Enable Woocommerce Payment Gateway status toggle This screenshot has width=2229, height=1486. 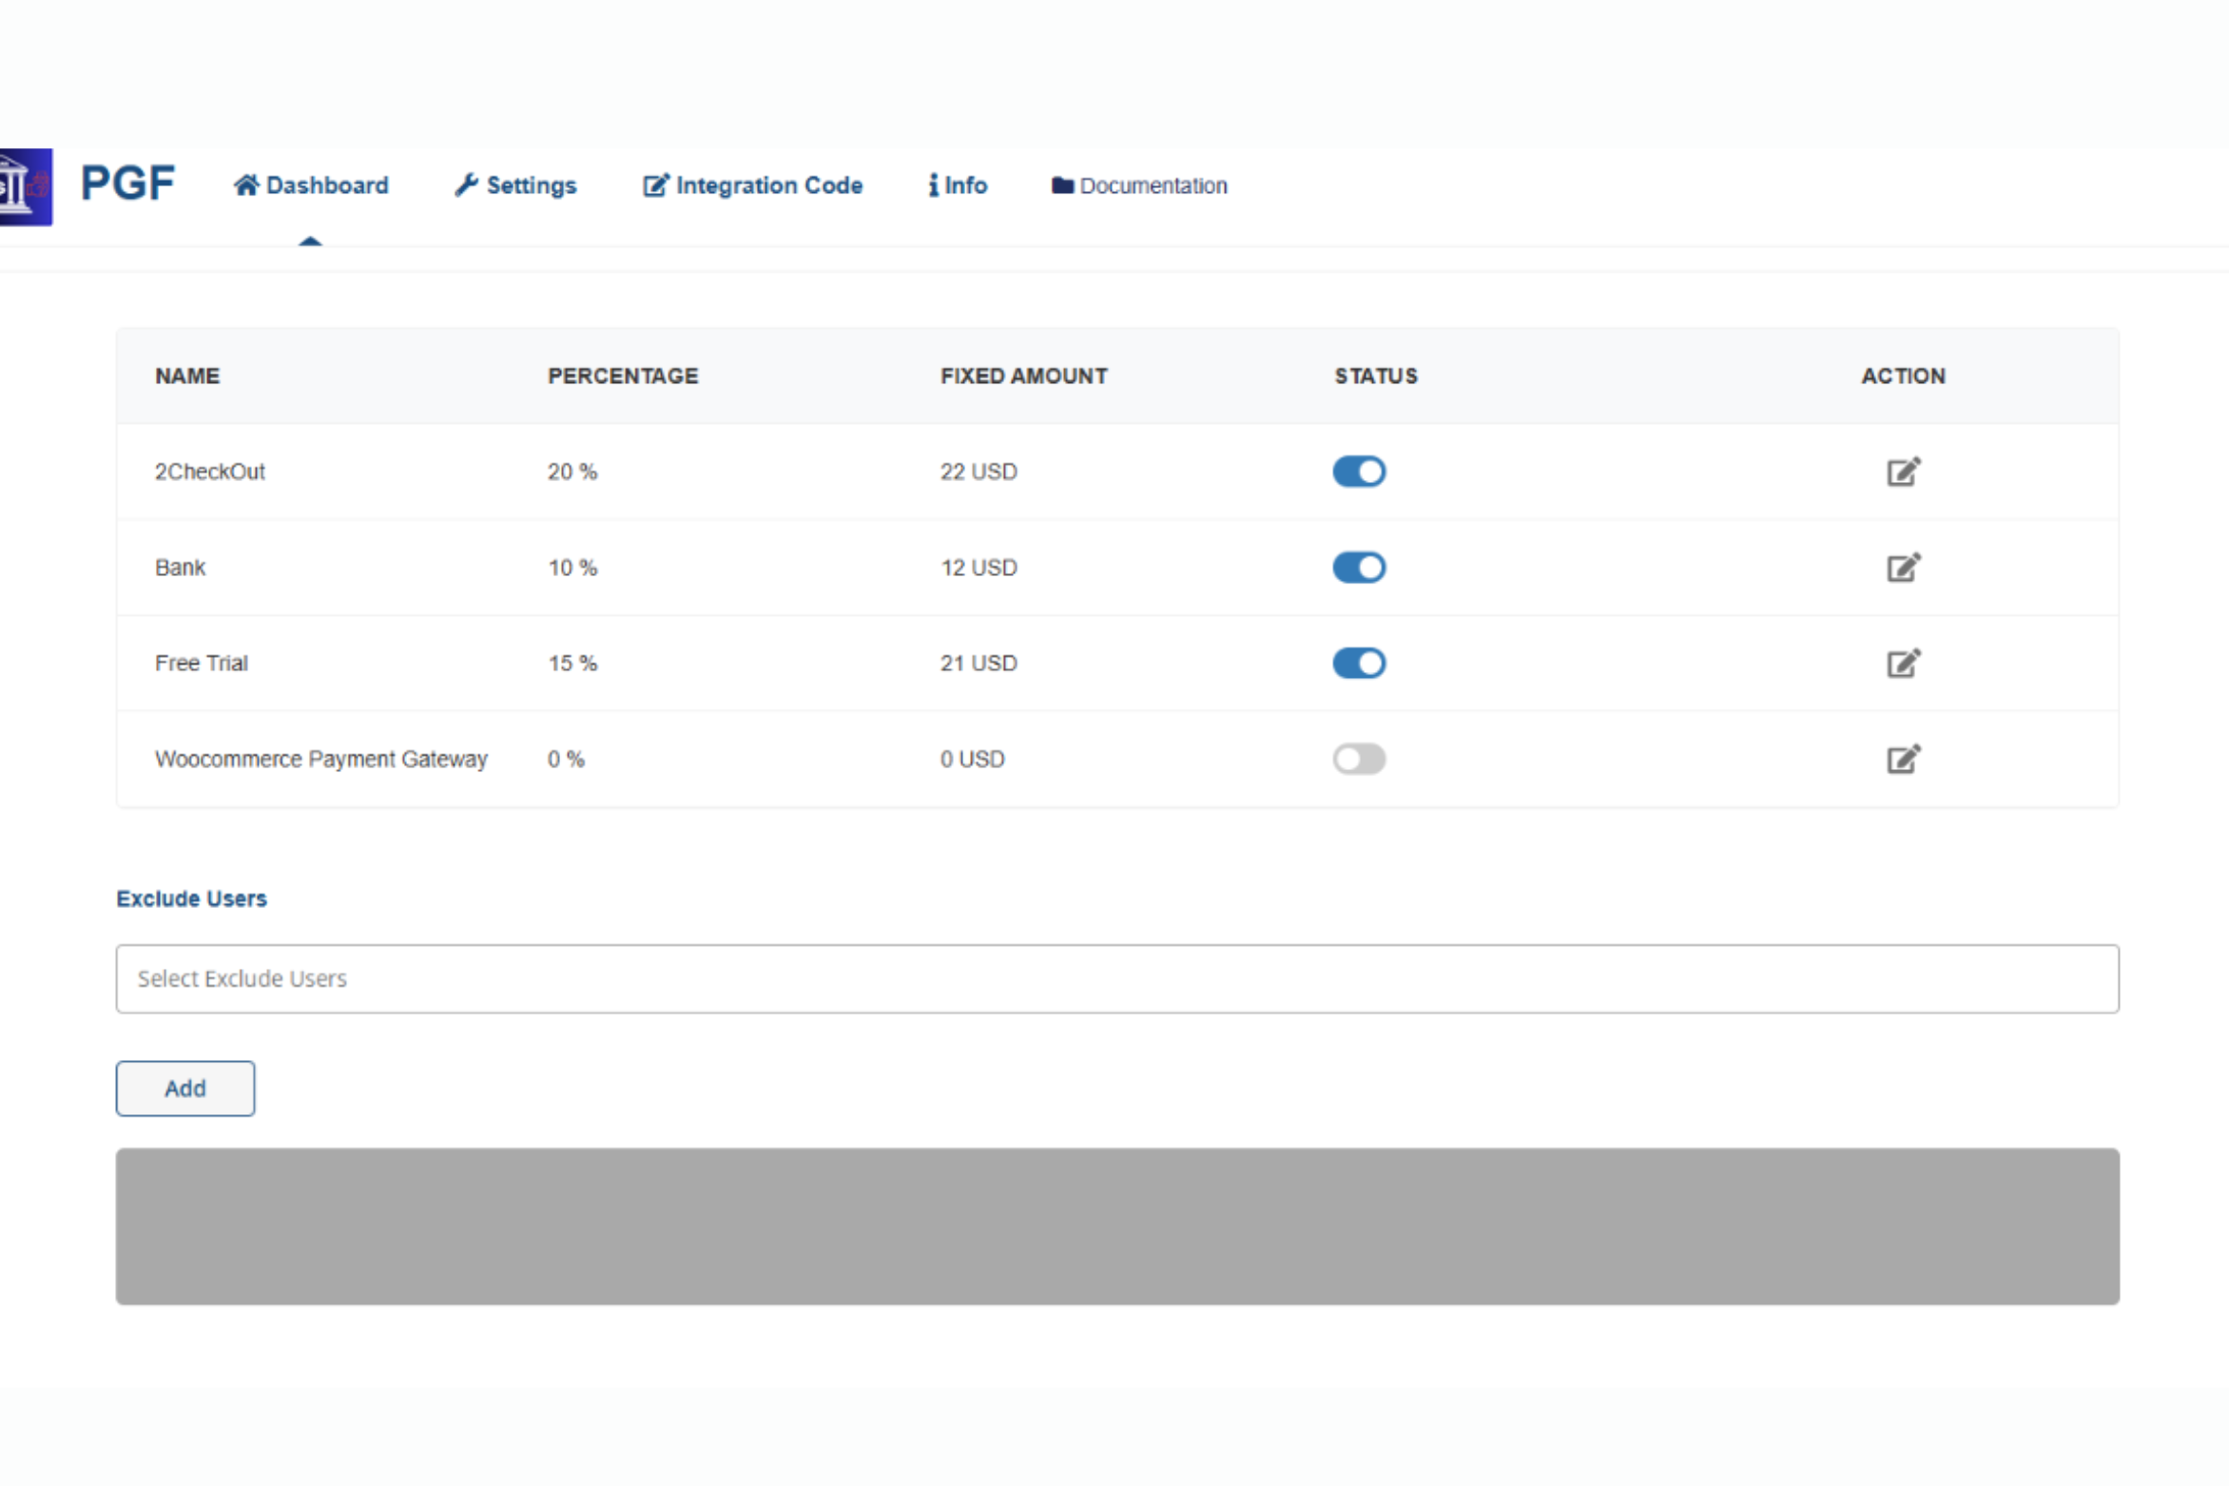pyautogui.click(x=1359, y=759)
